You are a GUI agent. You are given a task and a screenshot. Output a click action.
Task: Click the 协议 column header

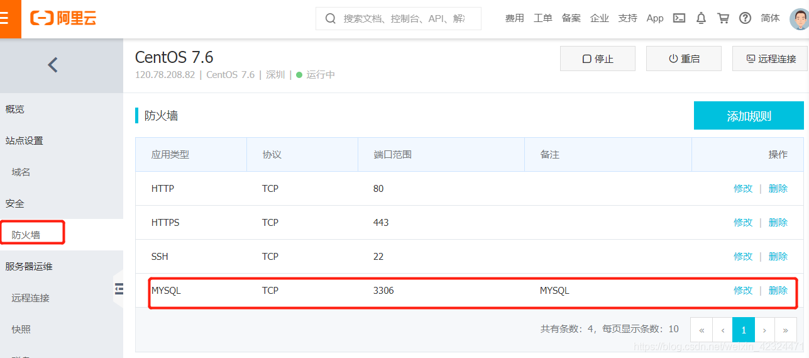coord(272,154)
